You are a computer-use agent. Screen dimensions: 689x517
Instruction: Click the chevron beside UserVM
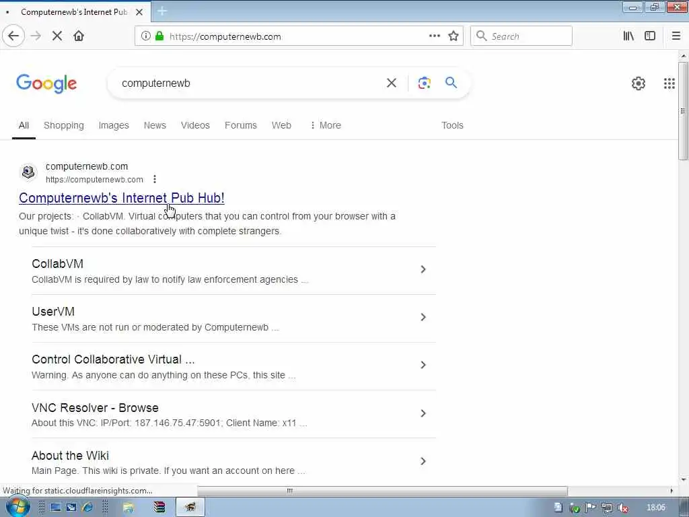pyautogui.click(x=423, y=318)
